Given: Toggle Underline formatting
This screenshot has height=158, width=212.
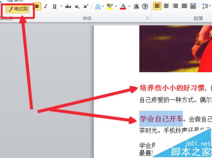Looking at the screenshot, I should click(55, 6).
